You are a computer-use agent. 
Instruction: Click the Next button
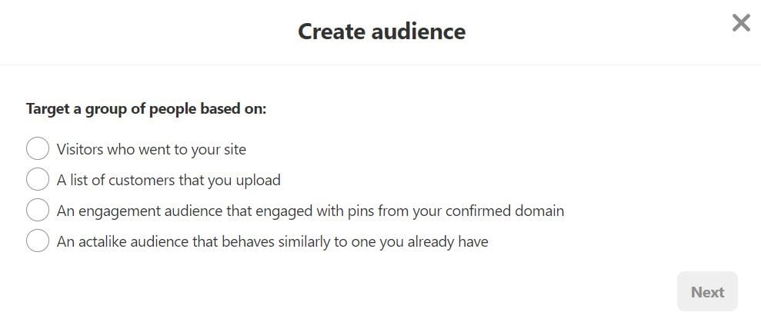(x=707, y=292)
